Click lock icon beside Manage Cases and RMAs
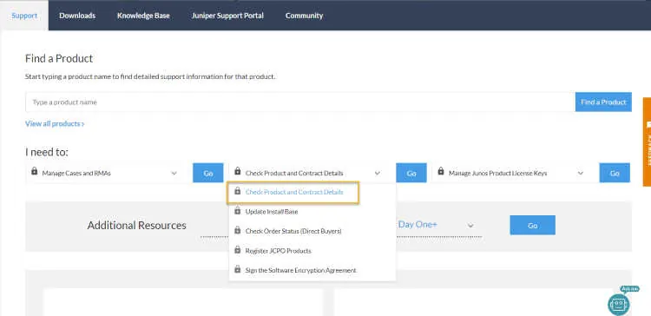The width and height of the screenshot is (651, 316). click(35, 171)
